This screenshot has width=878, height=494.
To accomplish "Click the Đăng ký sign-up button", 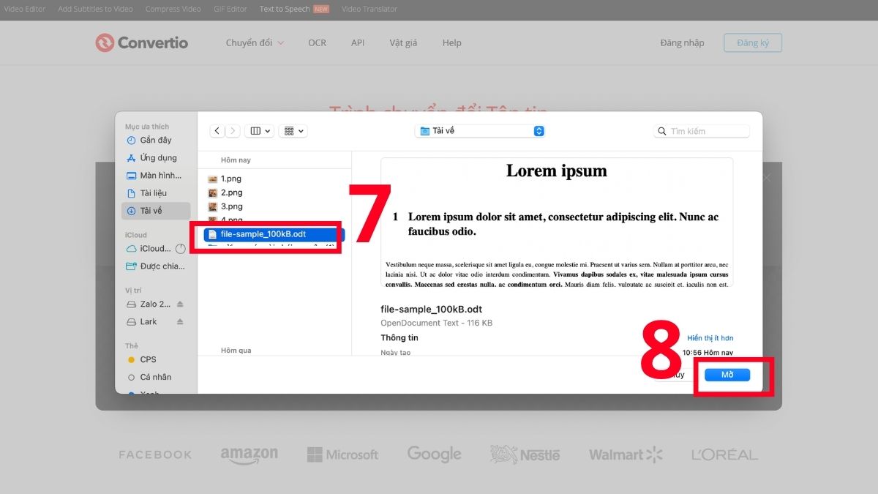I will point(753,42).
